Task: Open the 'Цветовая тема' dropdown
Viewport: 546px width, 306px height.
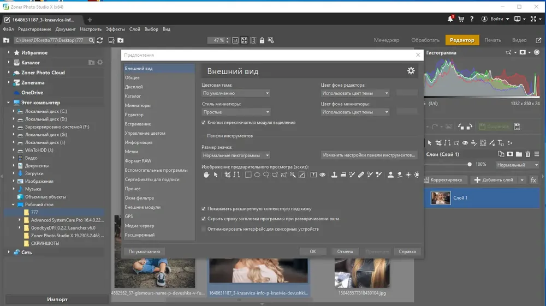Action: click(236, 93)
